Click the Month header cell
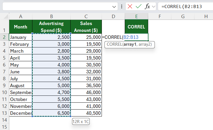This screenshot has width=213, height=130. tap(21, 27)
